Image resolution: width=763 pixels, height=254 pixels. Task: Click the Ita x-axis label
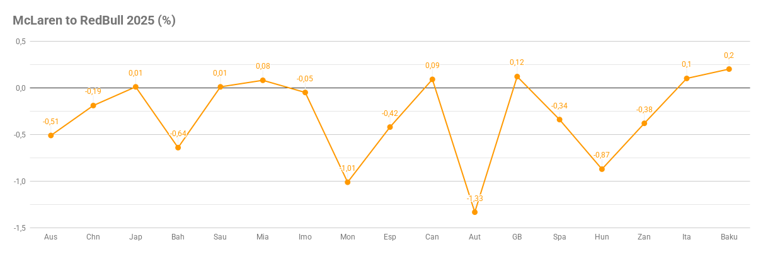(x=687, y=237)
